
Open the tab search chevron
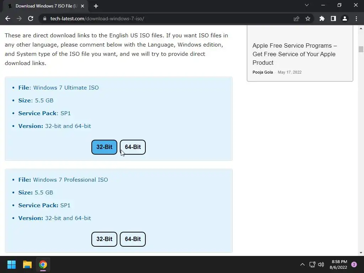[x=307, y=5]
